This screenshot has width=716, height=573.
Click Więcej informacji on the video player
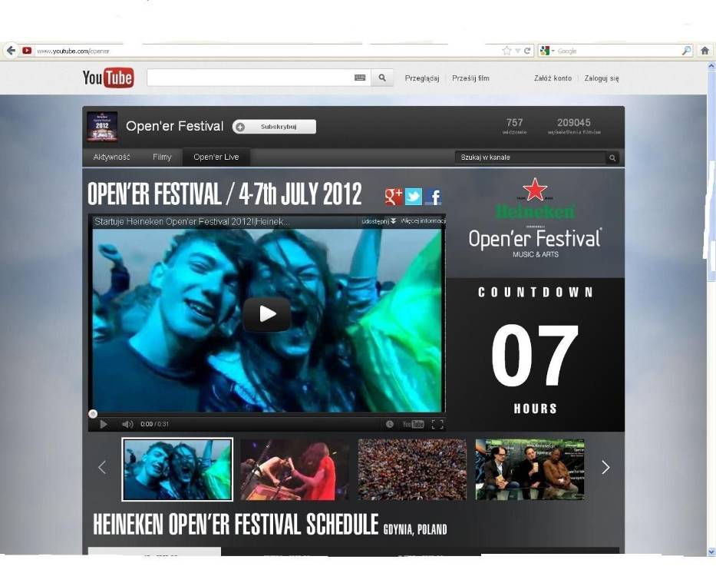pos(423,221)
